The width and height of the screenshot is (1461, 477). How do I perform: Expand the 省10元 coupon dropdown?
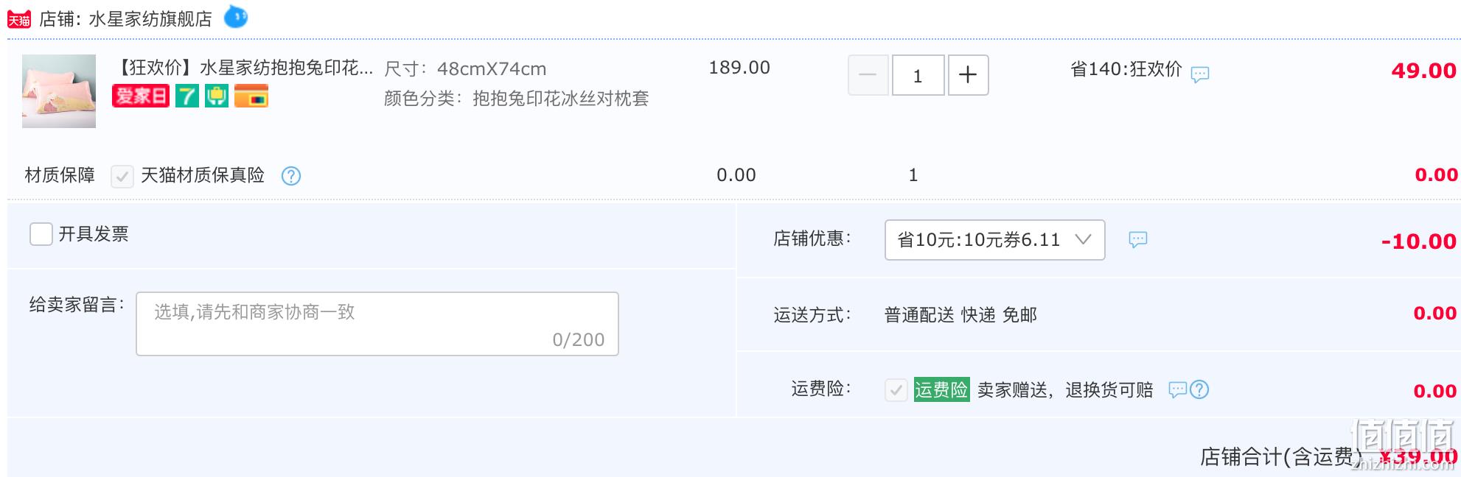tap(994, 240)
